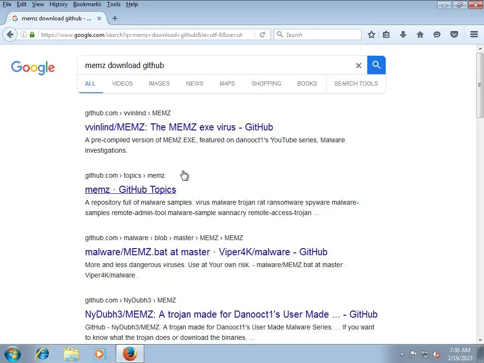The width and height of the screenshot is (484, 363).
Task: Click breadcrumb github.com › topics › memz
Action: 125,176
